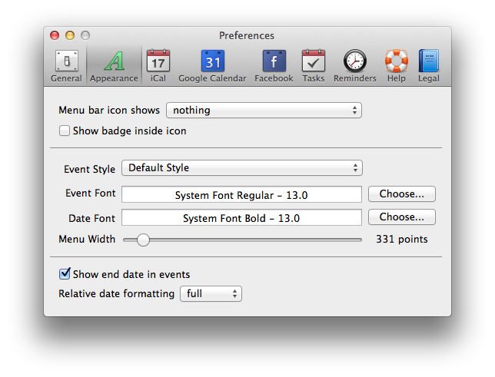Uncheck Show end date in events

[x=65, y=274]
